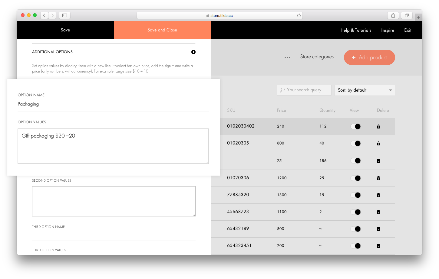
Task: Click the Save button
Action: click(x=65, y=30)
